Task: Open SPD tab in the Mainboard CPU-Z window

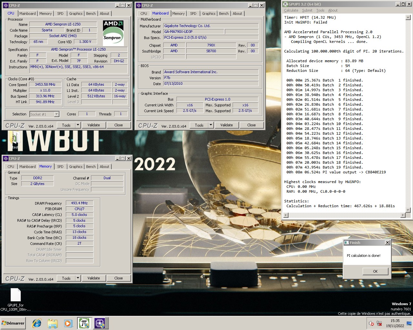Action: pos(193,14)
